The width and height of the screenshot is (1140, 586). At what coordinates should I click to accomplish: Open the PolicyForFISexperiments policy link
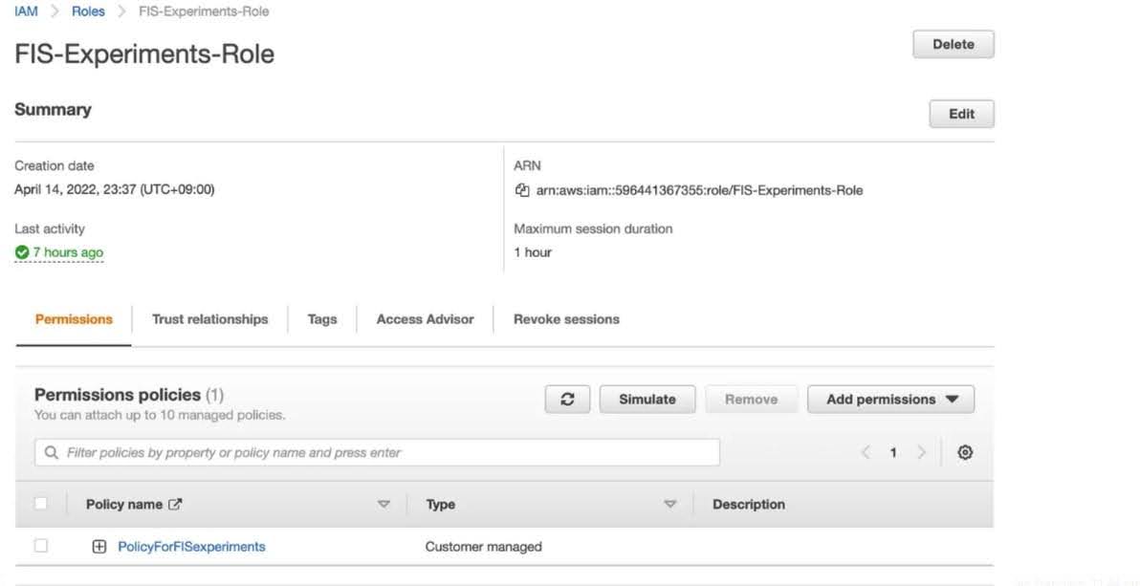pyautogui.click(x=191, y=546)
